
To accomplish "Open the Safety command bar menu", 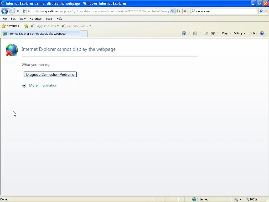I will point(240,33).
